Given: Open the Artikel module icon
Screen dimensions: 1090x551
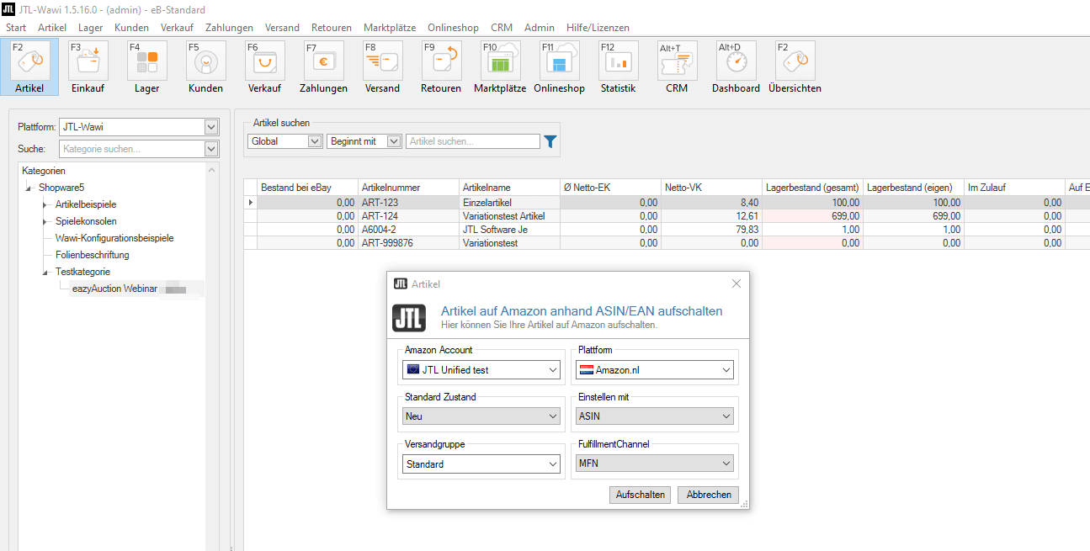Looking at the screenshot, I should (29, 67).
